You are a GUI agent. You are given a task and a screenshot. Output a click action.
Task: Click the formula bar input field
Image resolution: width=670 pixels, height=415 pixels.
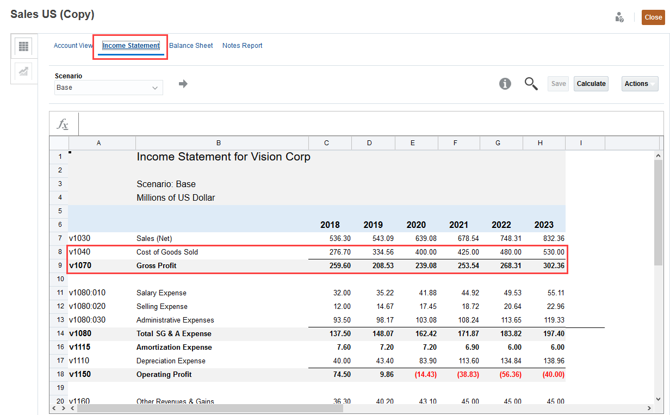click(x=370, y=124)
